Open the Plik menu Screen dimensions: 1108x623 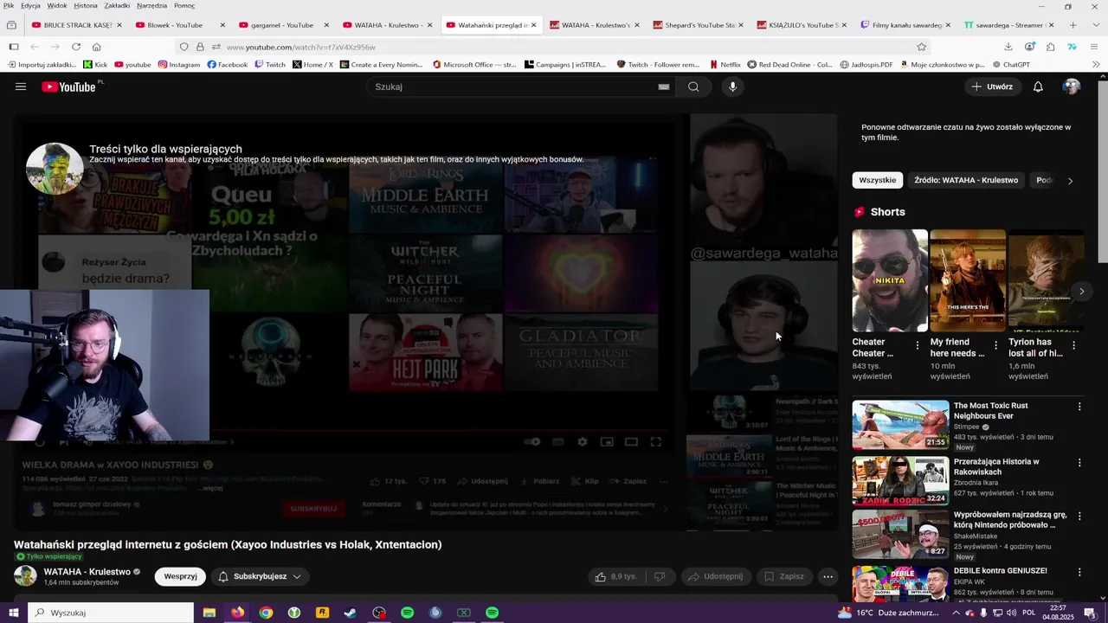point(9,5)
